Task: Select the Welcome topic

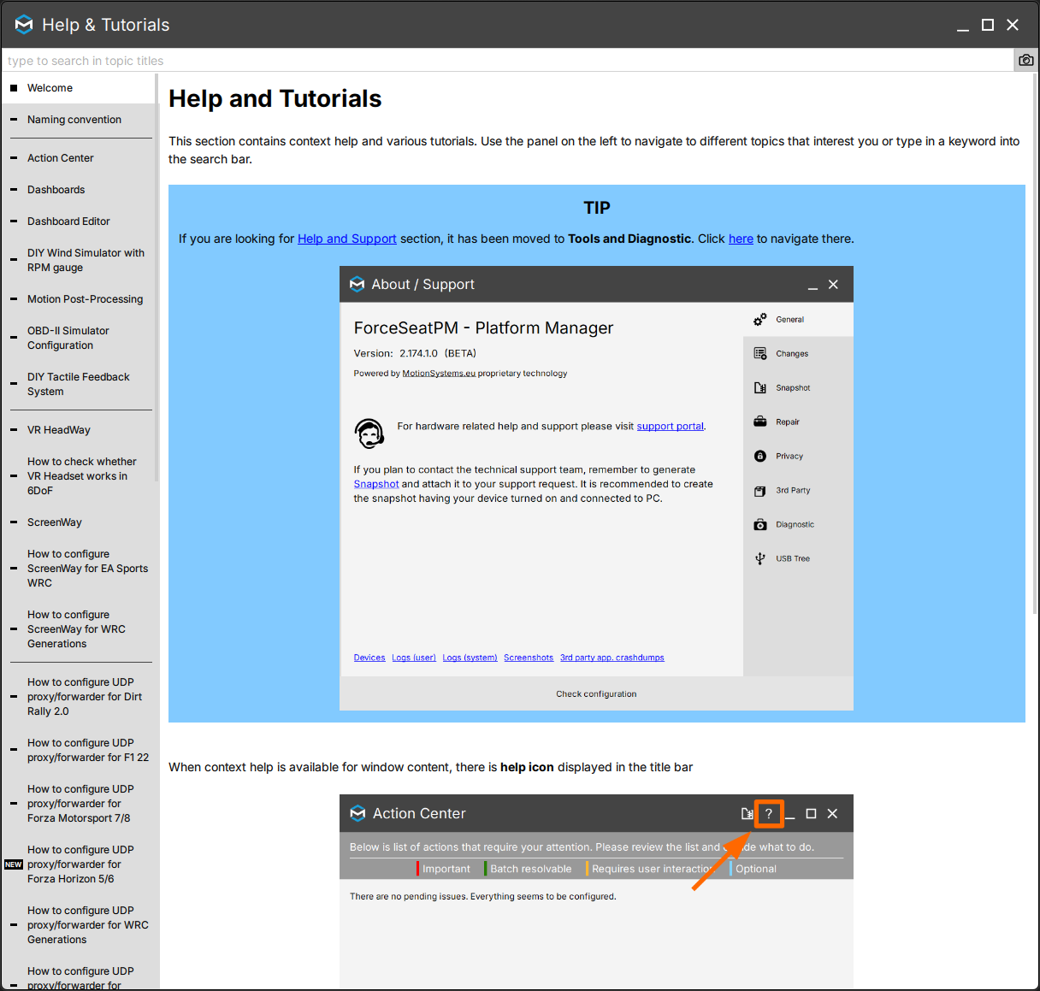Action: point(79,88)
